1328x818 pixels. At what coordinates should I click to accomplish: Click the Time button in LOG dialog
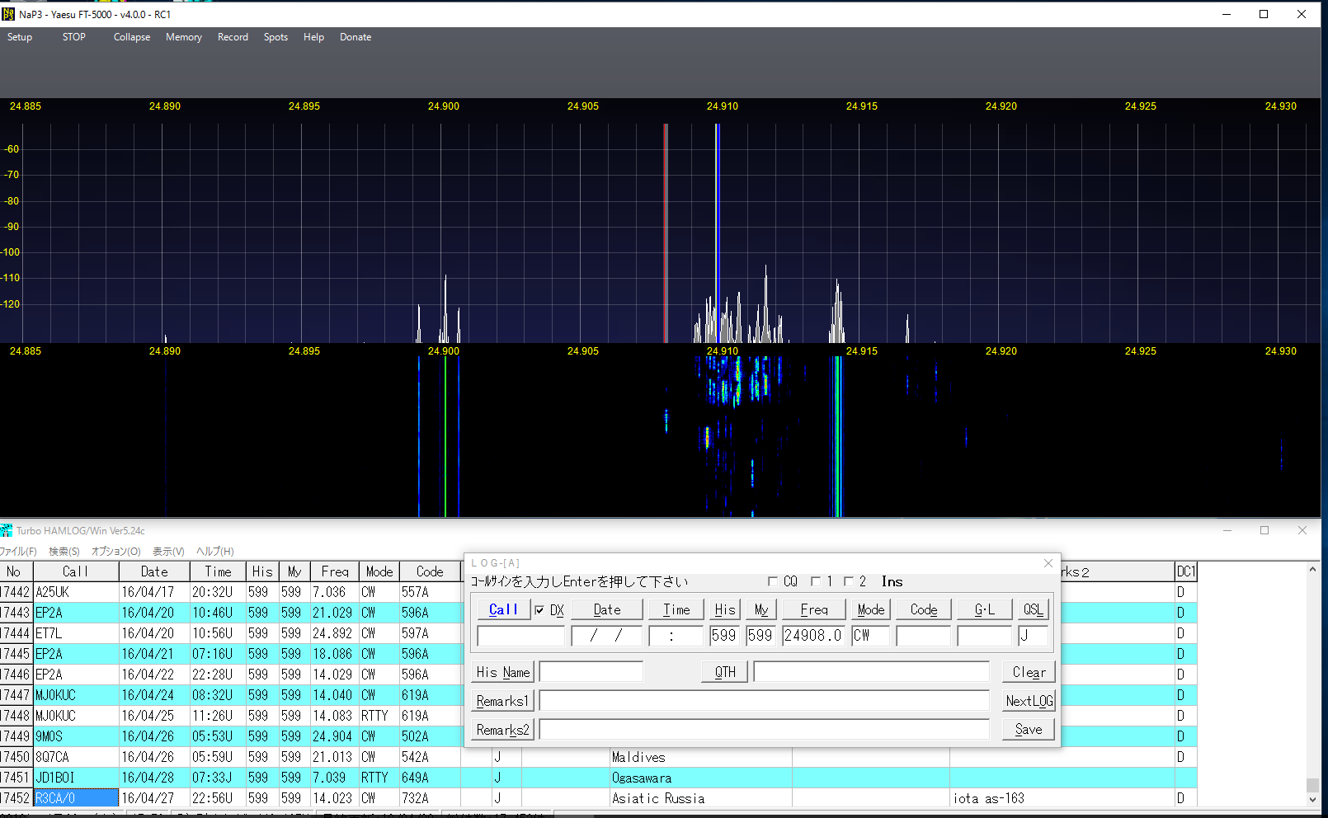click(x=676, y=609)
